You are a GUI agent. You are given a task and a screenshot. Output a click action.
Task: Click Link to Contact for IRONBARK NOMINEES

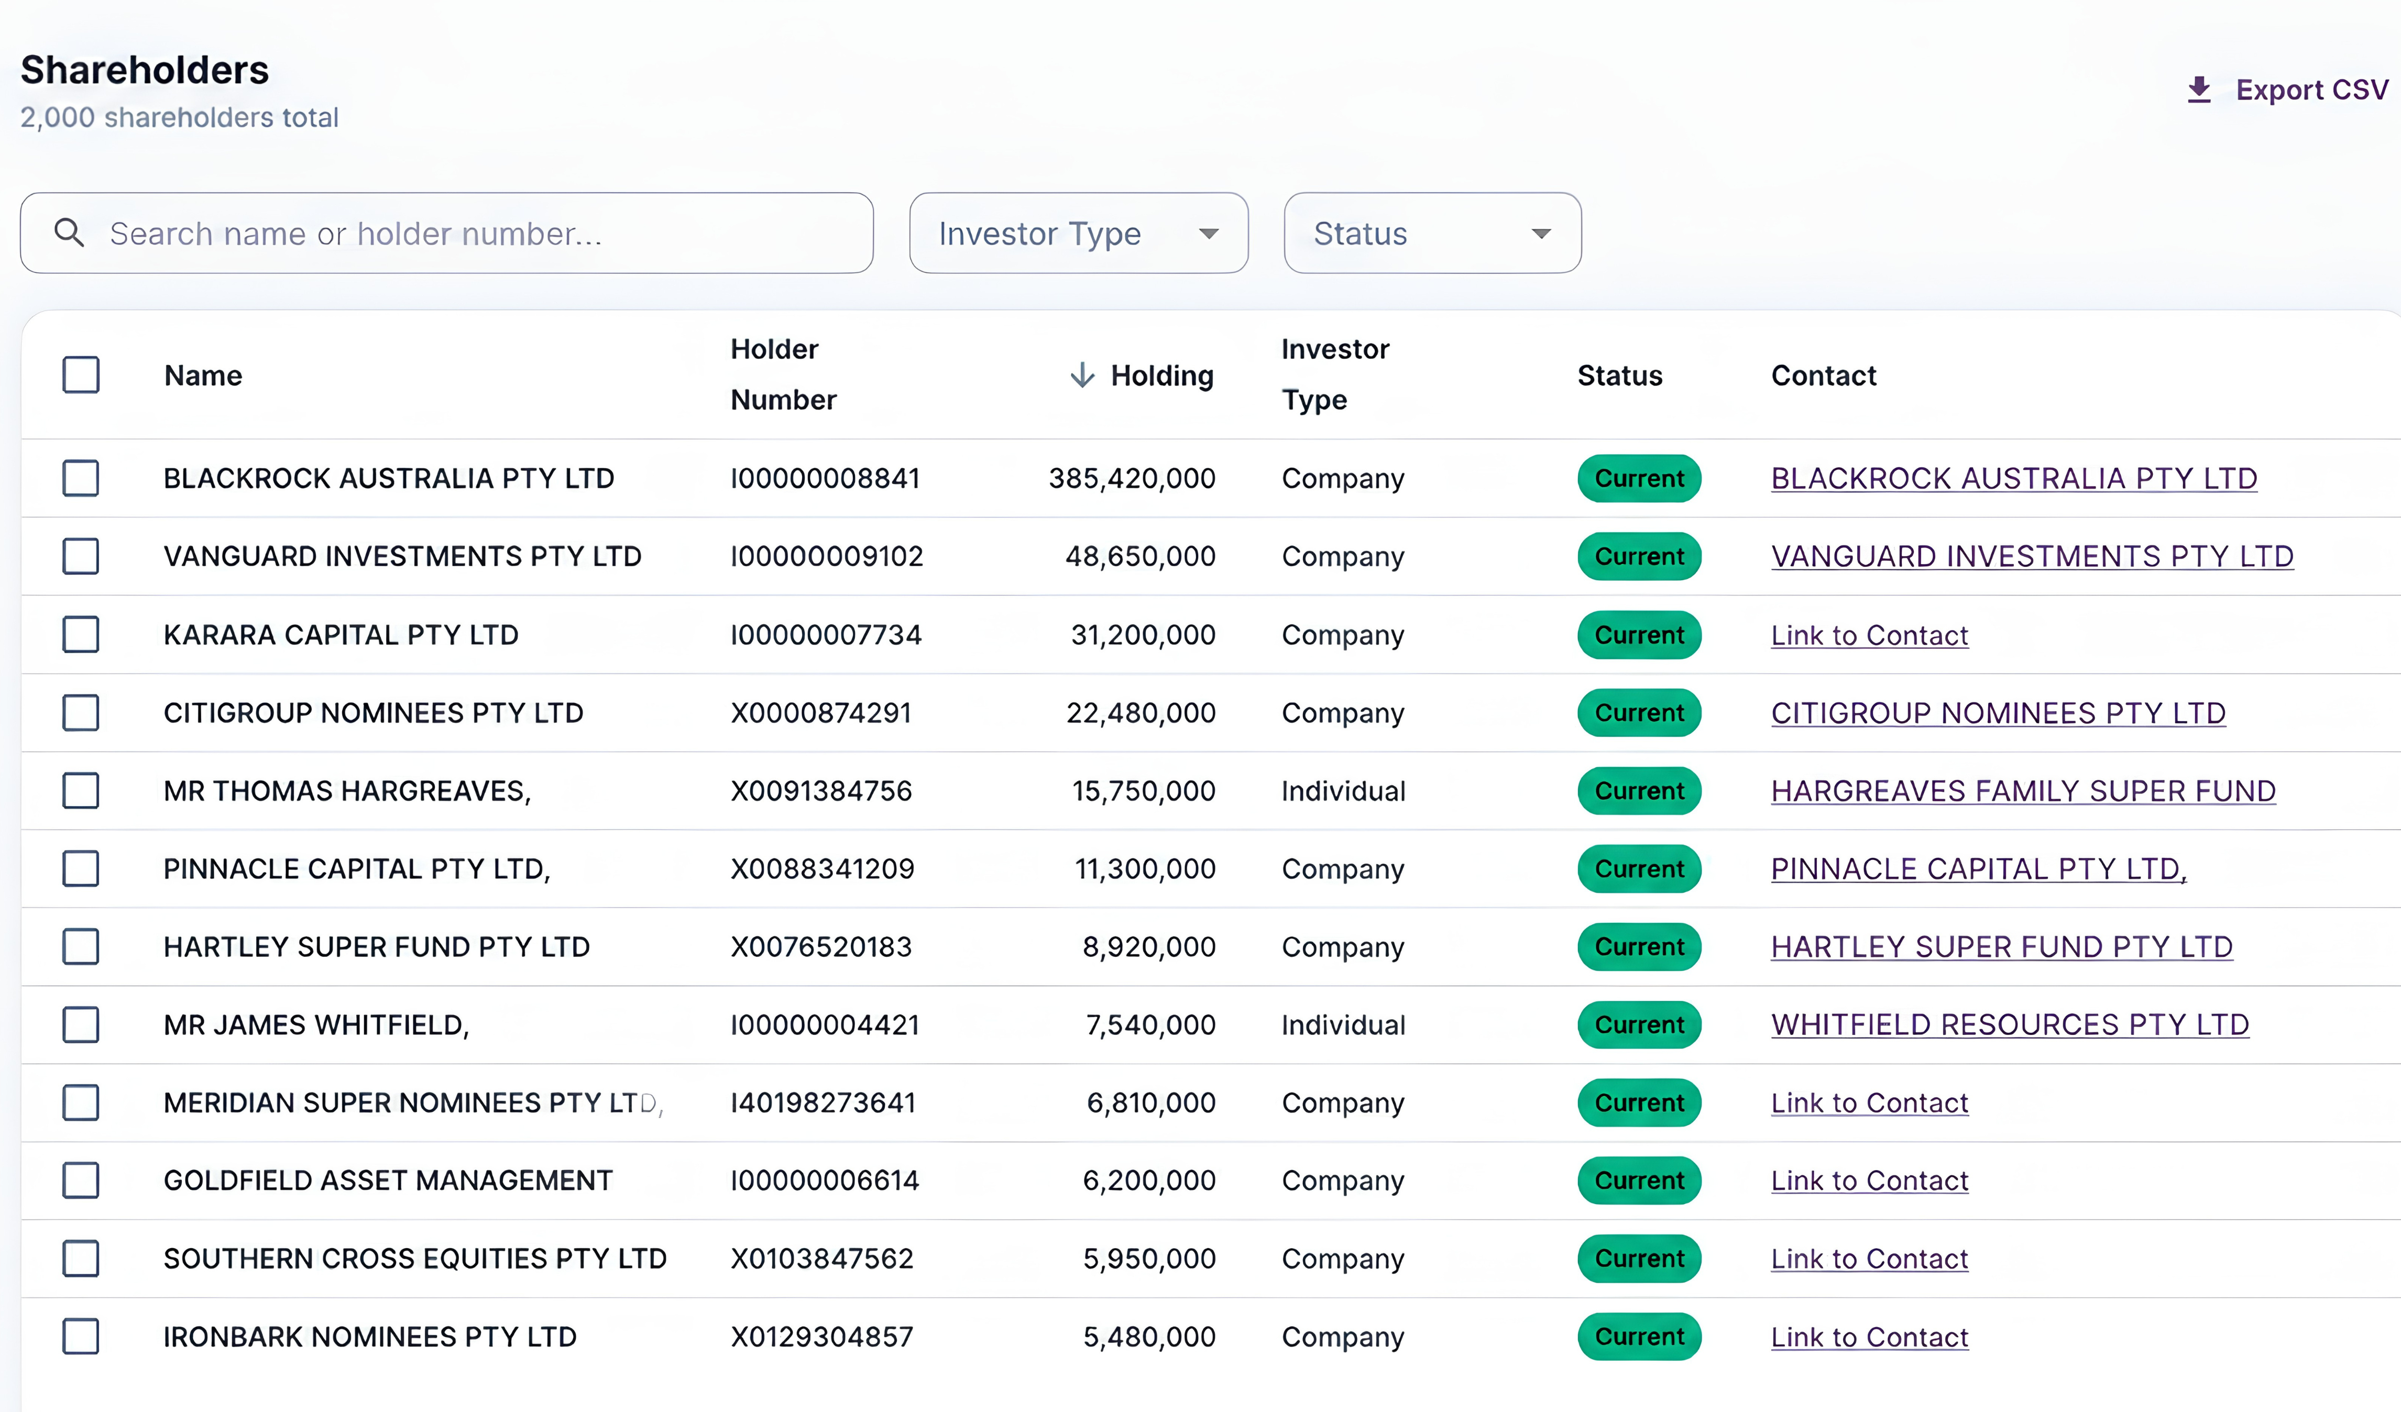tap(1869, 1337)
